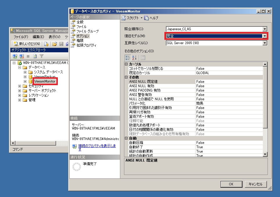Image resolution: width=280 pixels, height=197 pixels.
Task: Select the 統計の自動更新 row
Action: pyautogui.click(x=196, y=151)
